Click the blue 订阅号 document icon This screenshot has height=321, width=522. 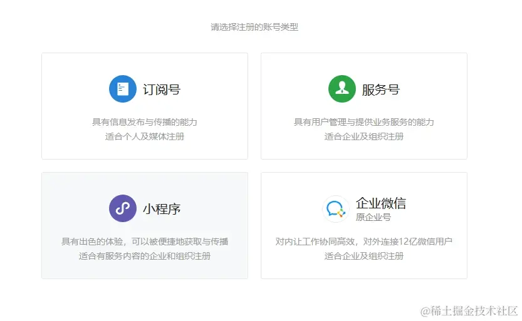(123, 89)
